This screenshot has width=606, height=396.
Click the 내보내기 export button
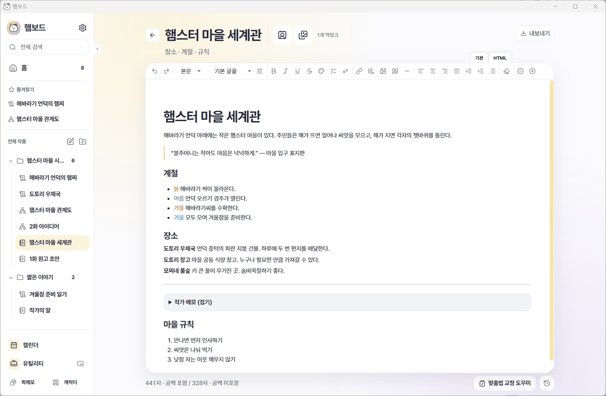(535, 33)
